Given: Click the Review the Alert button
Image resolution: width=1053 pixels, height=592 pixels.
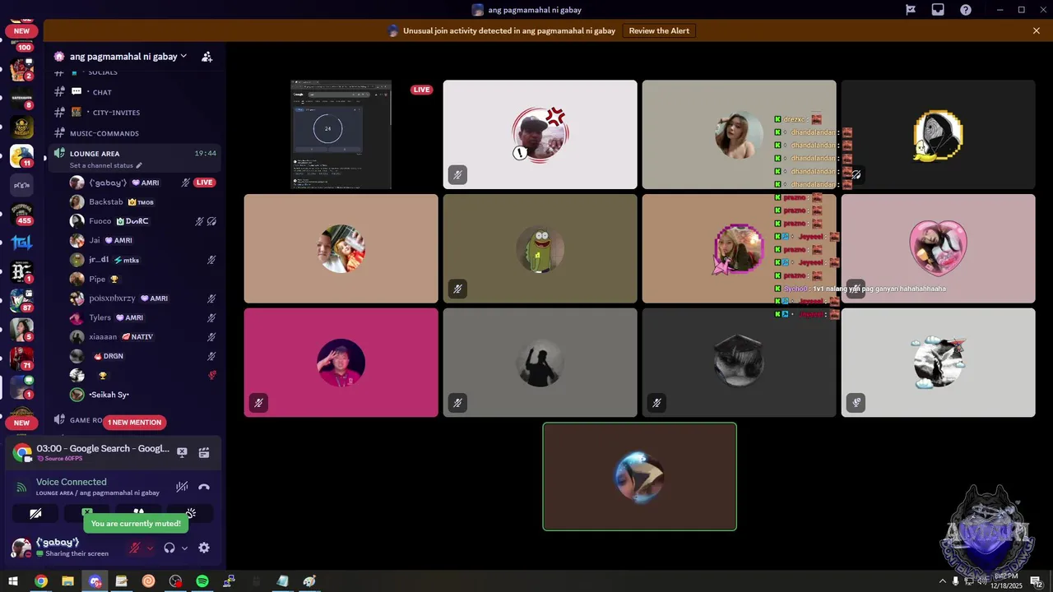Looking at the screenshot, I should (x=659, y=30).
